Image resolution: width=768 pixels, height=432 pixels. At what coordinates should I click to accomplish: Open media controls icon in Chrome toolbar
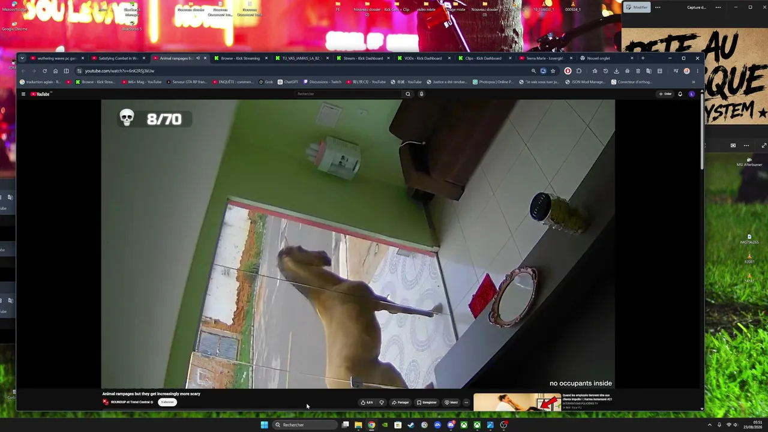[x=676, y=71]
